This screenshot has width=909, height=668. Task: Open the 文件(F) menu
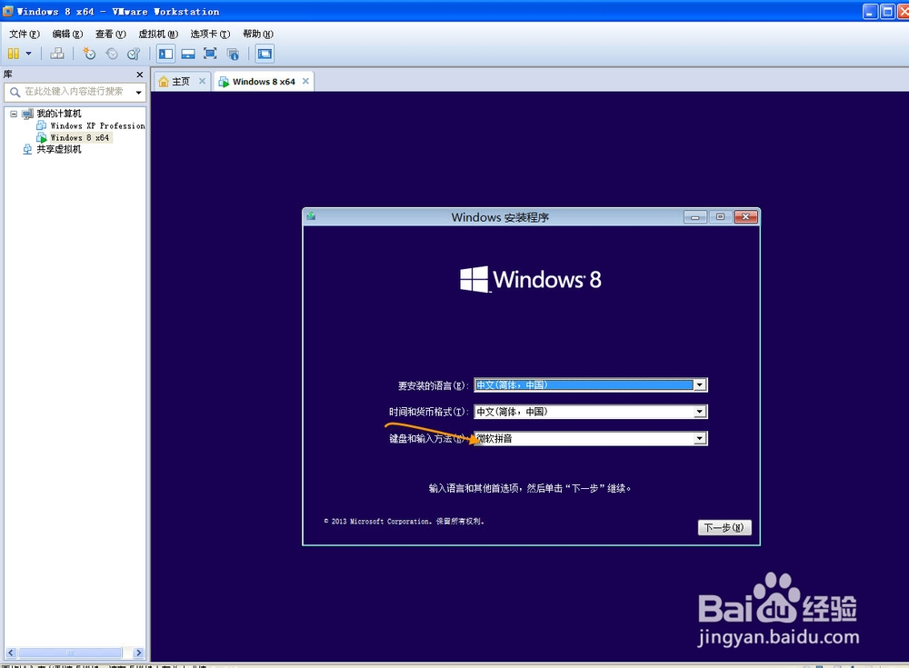click(25, 34)
